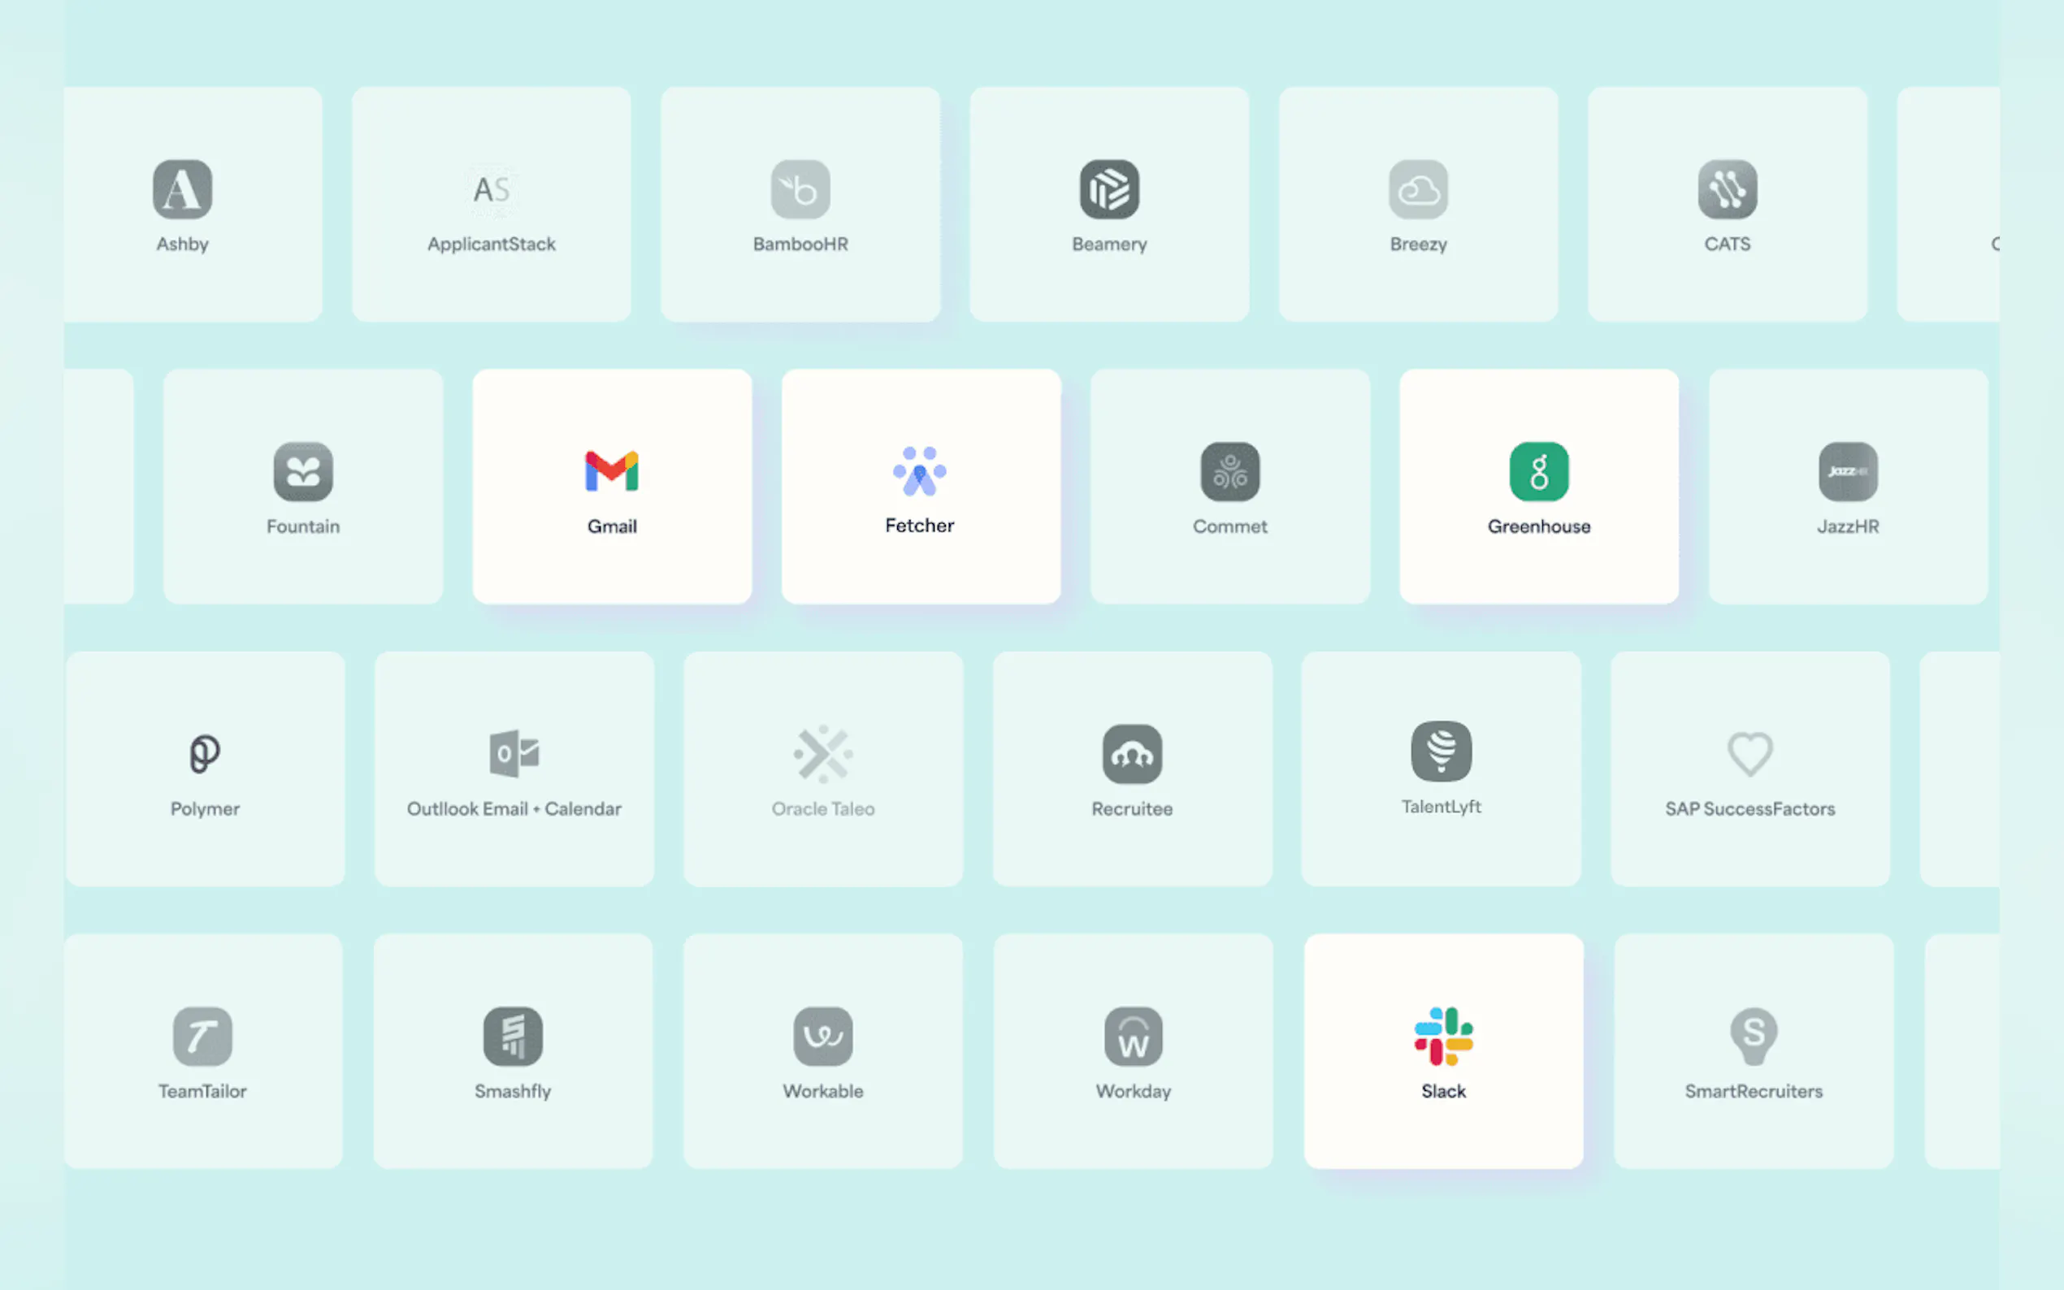Click the Commet label text
Image resolution: width=2064 pixels, height=1290 pixels.
coord(1229,526)
